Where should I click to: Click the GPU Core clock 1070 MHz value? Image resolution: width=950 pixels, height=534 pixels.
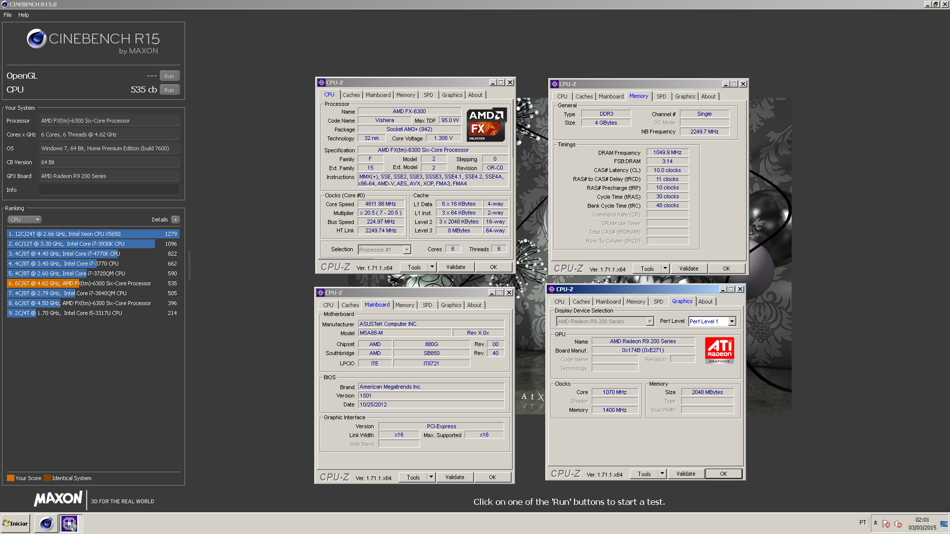[615, 392]
